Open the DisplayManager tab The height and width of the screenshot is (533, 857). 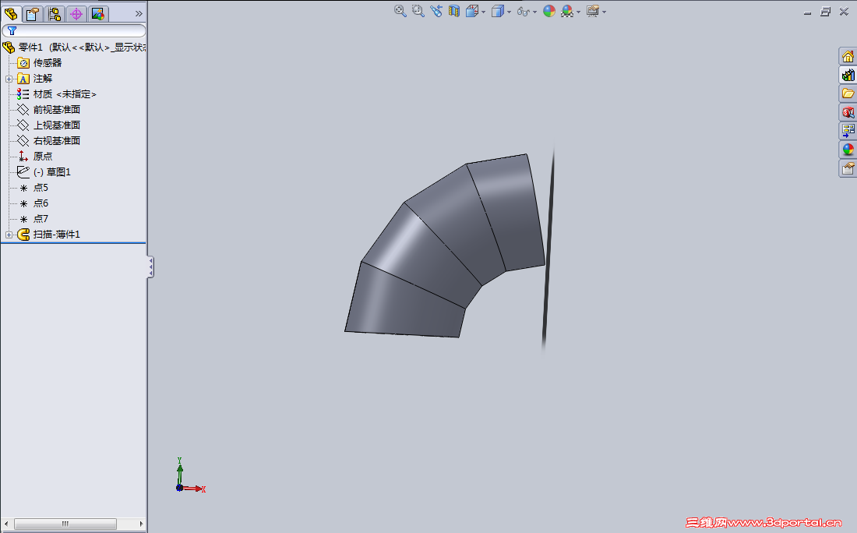pyautogui.click(x=98, y=14)
